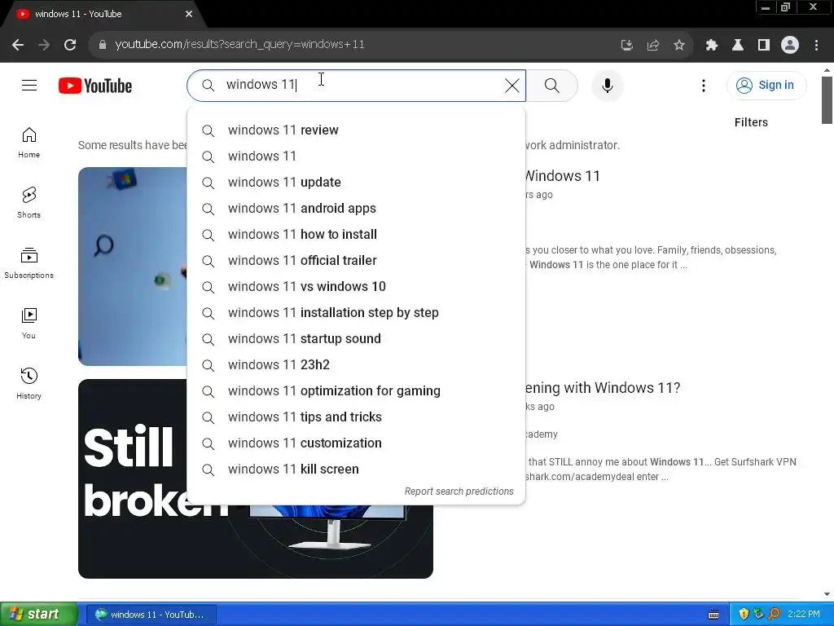
Task: Search with your voice microphone icon
Action: (x=608, y=85)
